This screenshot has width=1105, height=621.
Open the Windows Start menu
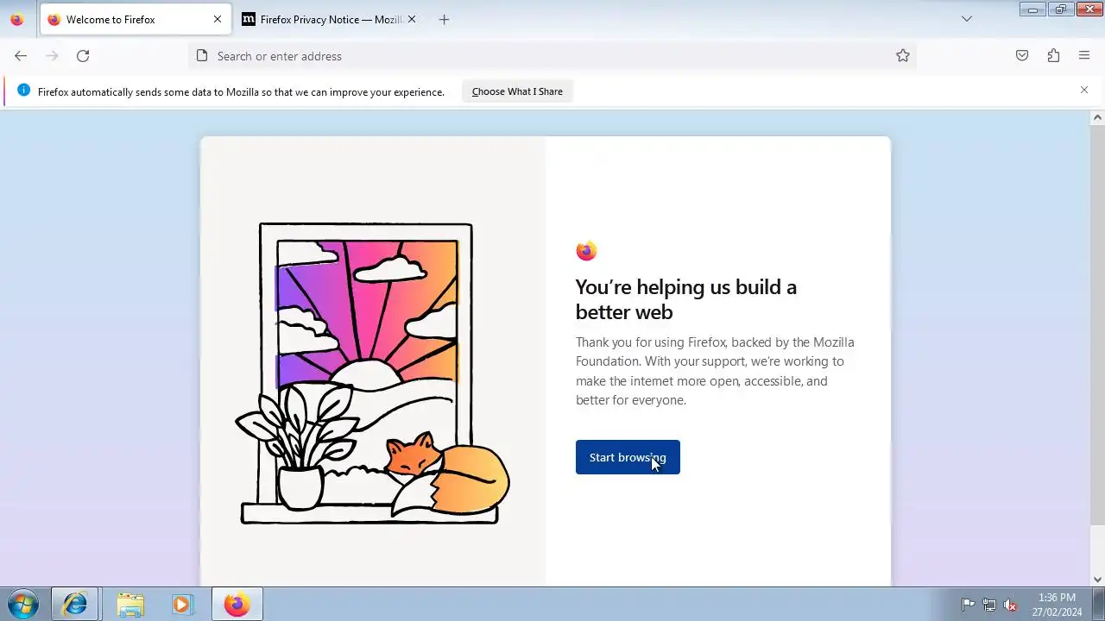(x=22, y=604)
